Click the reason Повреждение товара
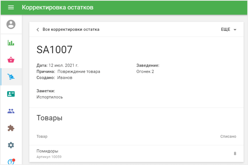Image resolution: width=248 pixels, height=165 pixels. pos(79,72)
